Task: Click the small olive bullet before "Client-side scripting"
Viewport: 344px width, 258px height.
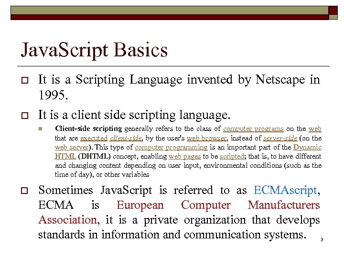Action: [40, 129]
